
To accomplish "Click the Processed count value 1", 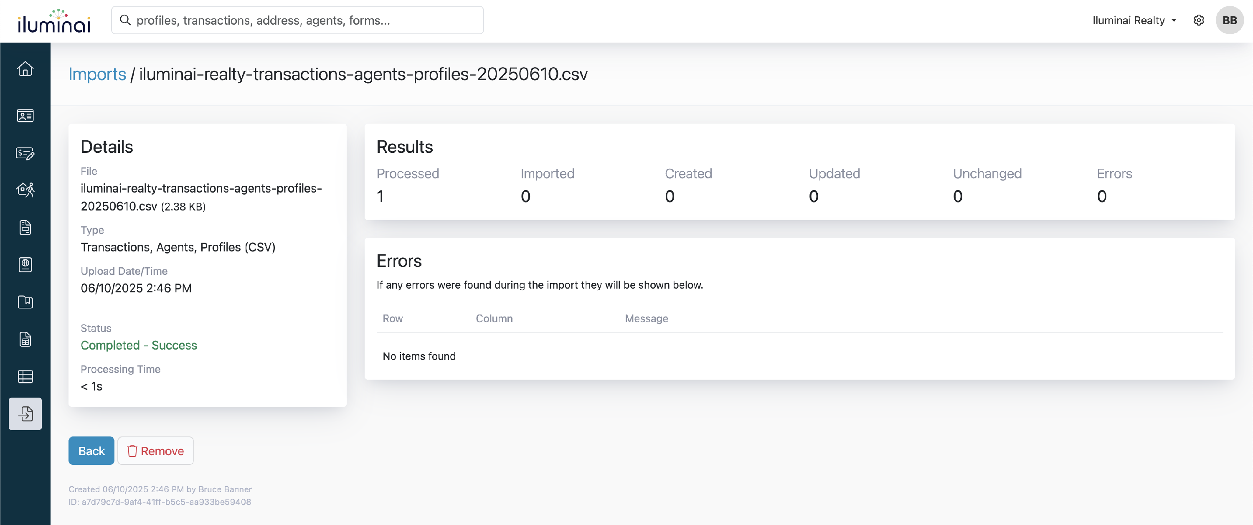I will coord(380,197).
